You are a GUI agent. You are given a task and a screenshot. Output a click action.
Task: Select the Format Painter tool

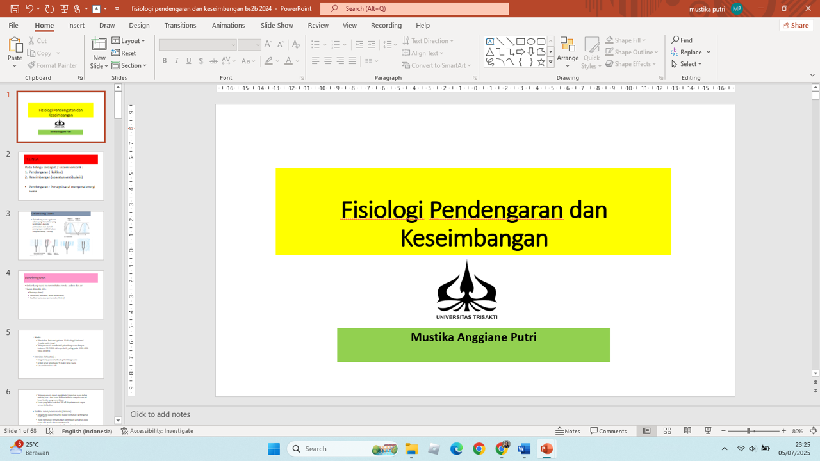[x=53, y=65]
